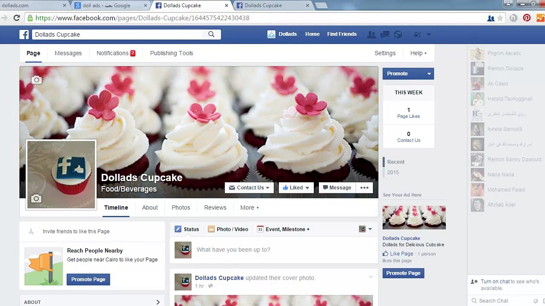Click the Page tab
The width and height of the screenshot is (545, 306).
click(33, 53)
